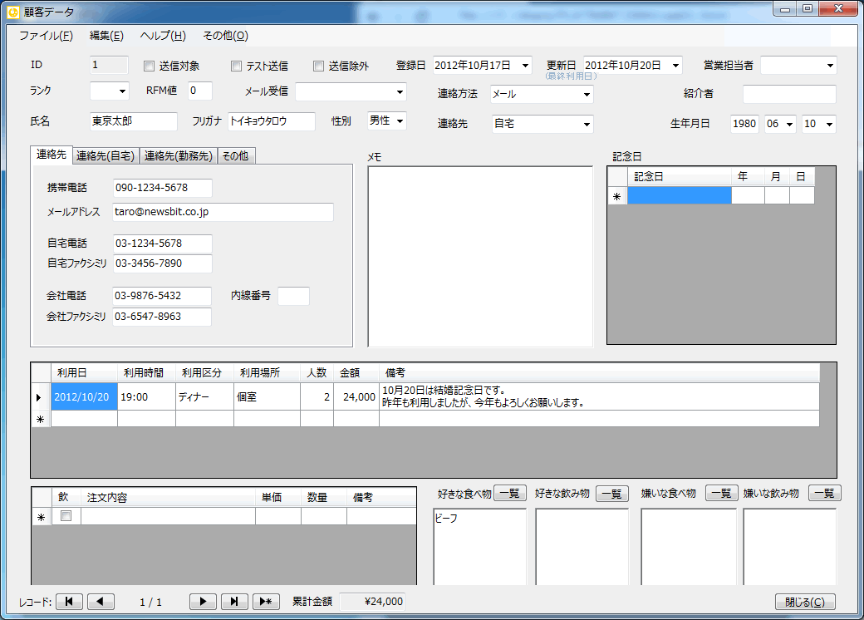Click 一覧 button for 好きな飲み物
The height and width of the screenshot is (620, 864).
(x=611, y=493)
